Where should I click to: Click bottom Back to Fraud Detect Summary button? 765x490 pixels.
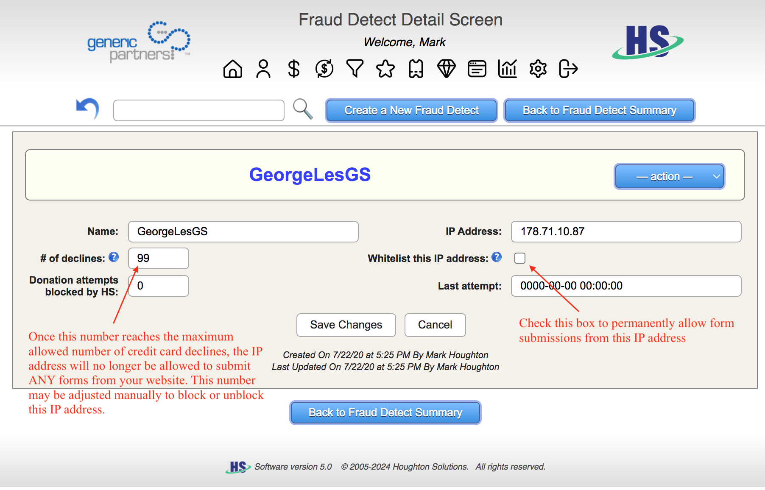[x=385, y=413]
